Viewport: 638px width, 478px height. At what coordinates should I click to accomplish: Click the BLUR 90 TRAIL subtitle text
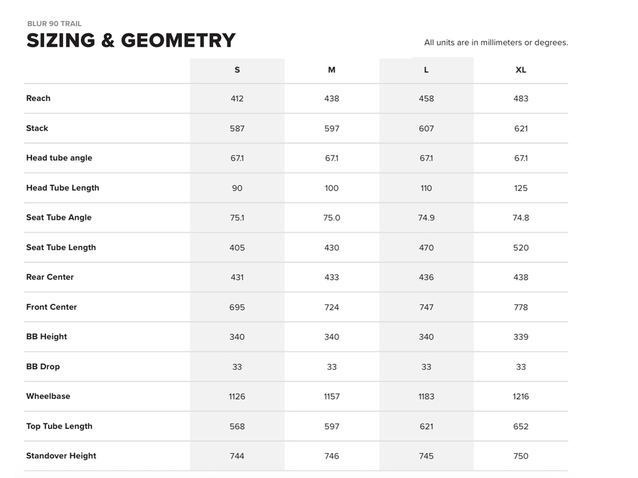point(54,24)
